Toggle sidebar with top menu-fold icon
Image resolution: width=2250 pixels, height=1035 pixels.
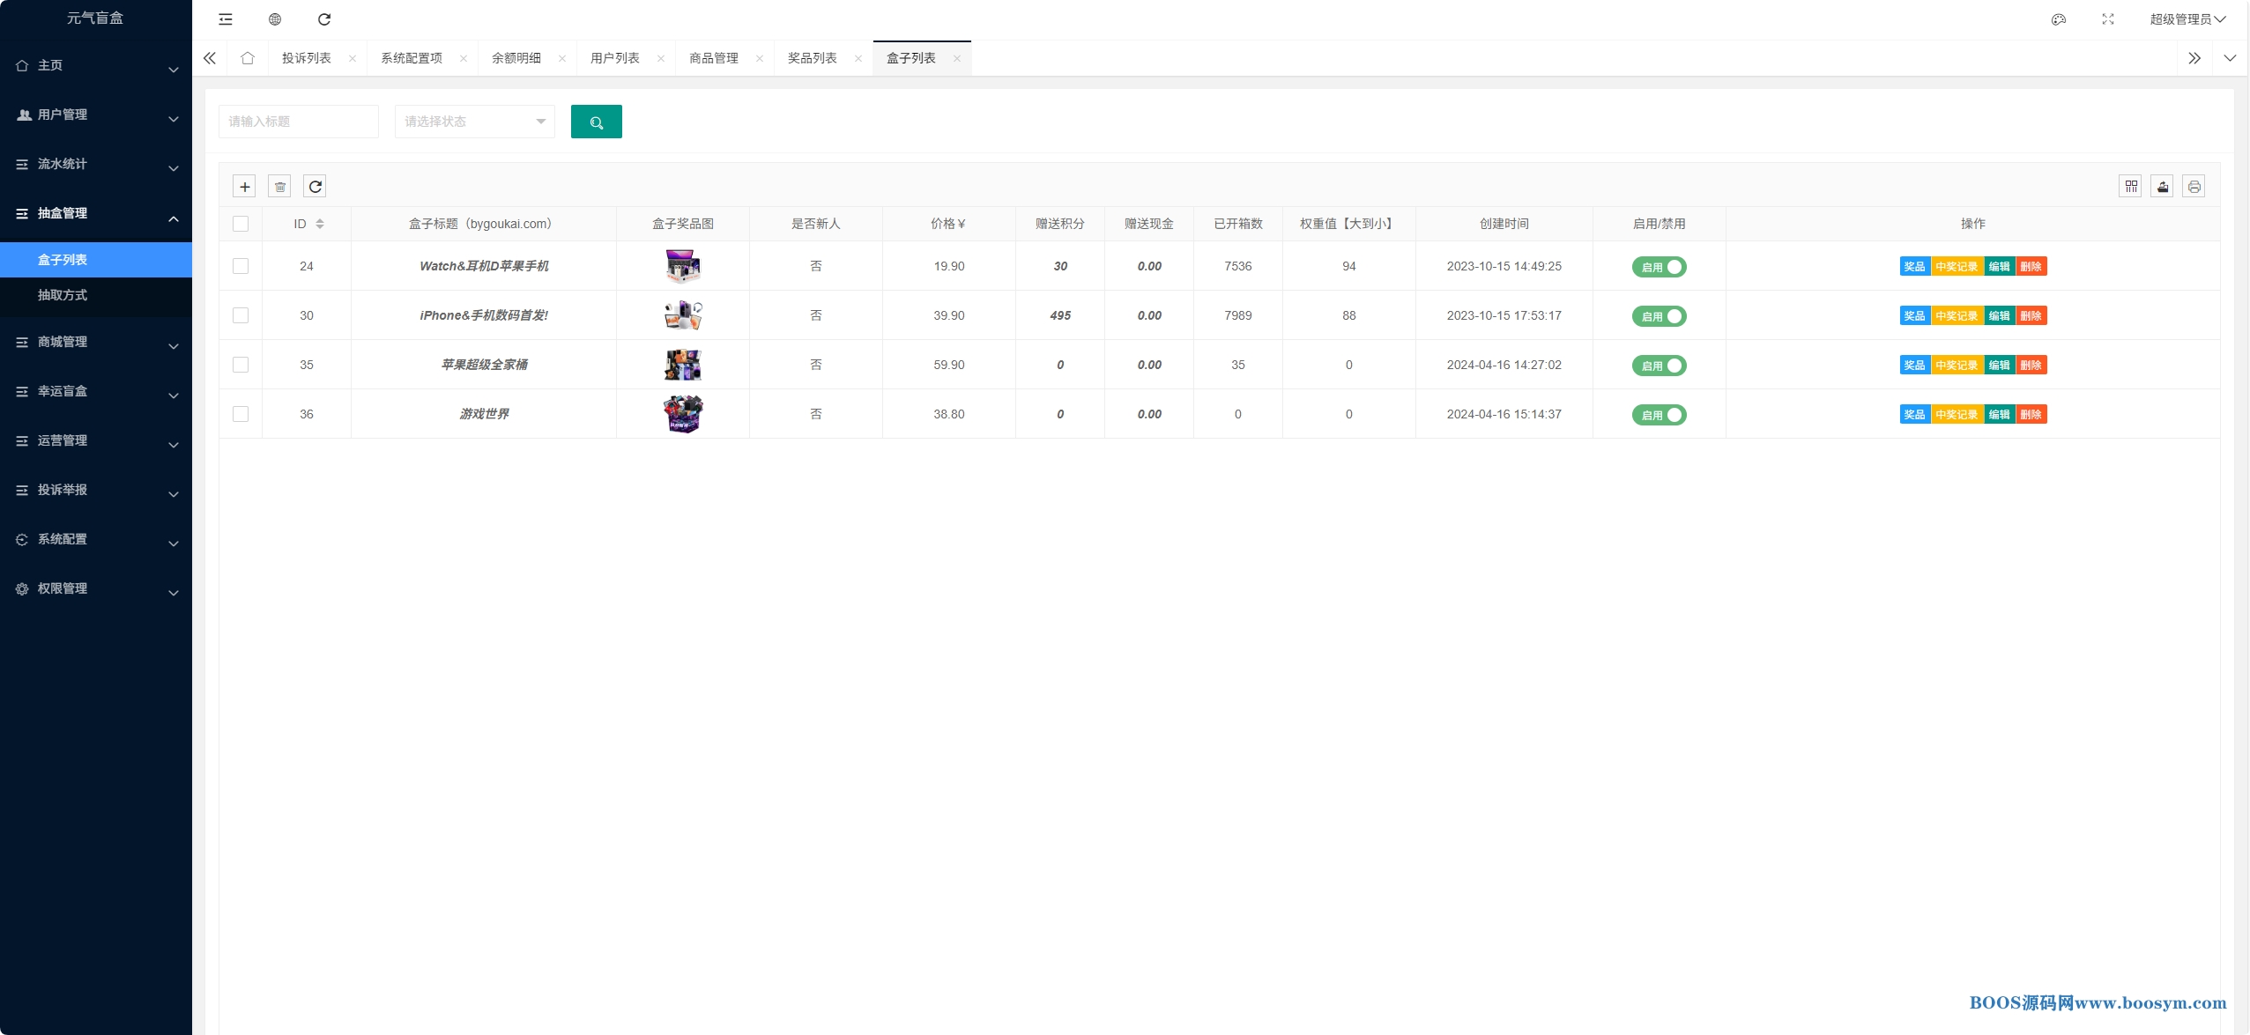[x=226, y=19]
